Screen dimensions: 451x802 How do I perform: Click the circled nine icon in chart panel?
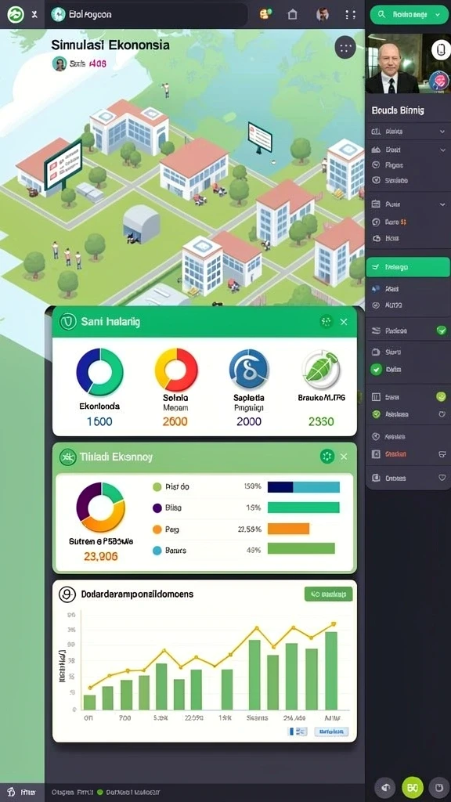tap(67, 594)
